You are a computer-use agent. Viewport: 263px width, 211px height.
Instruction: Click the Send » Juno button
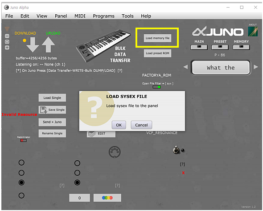point(52,122)
